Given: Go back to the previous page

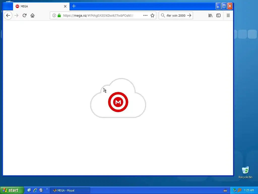Looking at the screenshot, I should [8, 15].
